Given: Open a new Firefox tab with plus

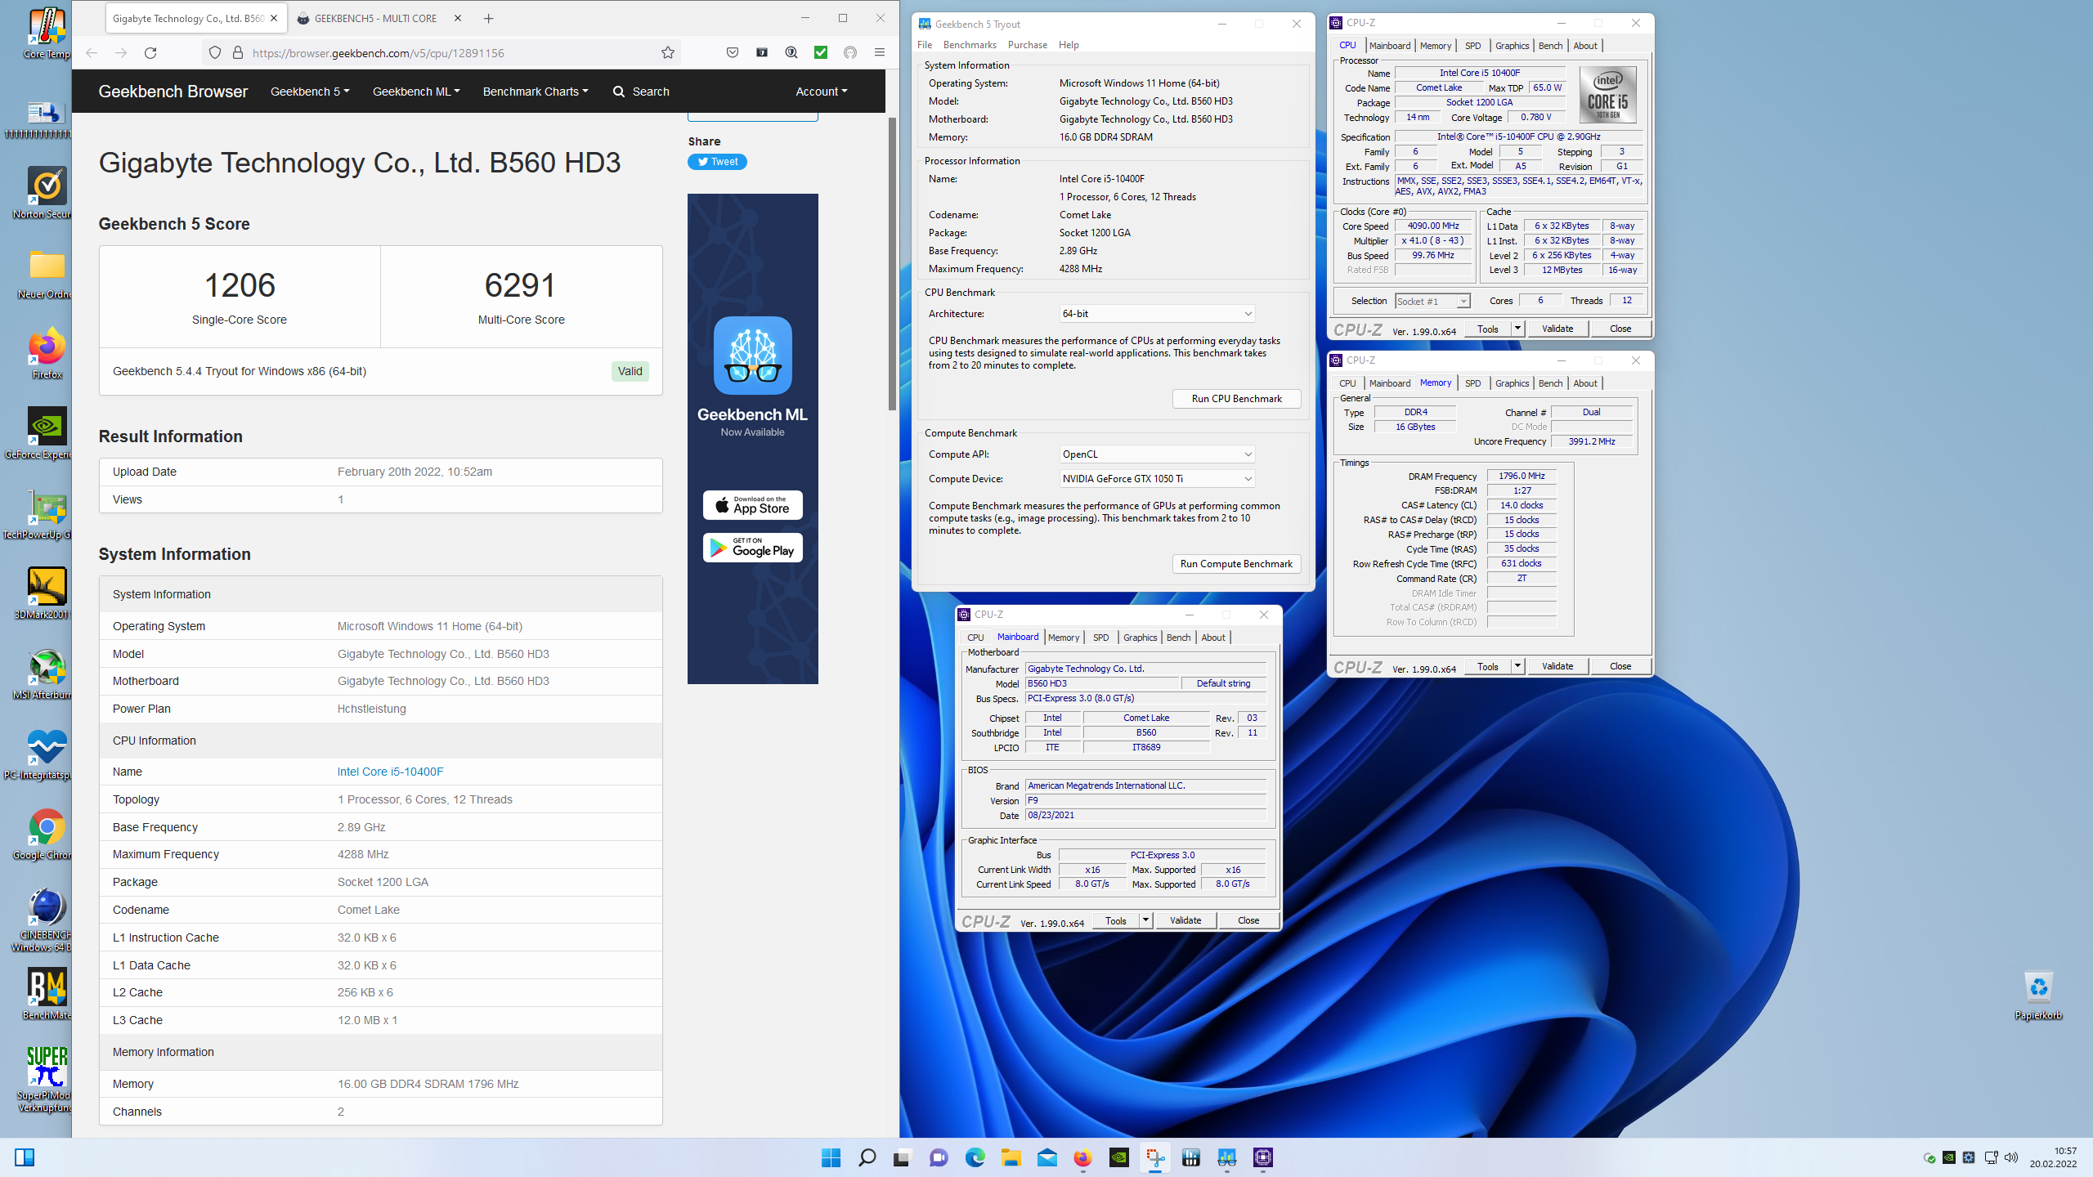Looking at the screenshot, I should point(489,18).
